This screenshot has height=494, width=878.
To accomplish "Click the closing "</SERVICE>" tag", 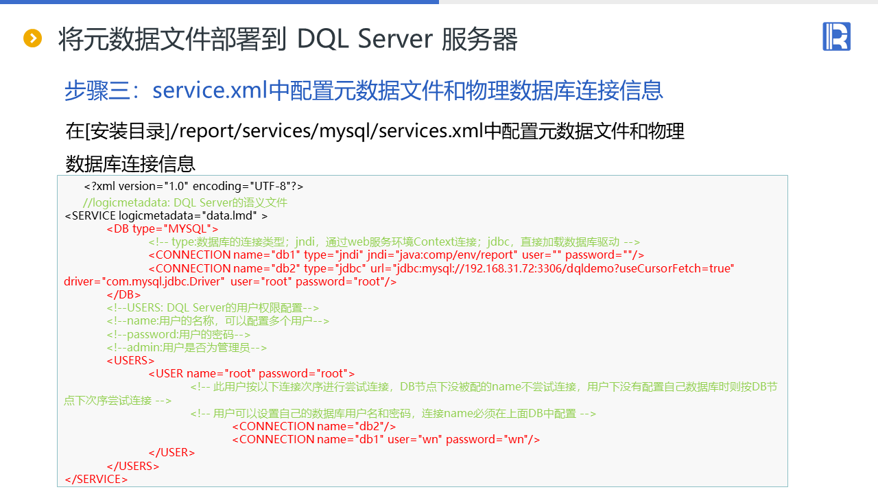I will [x=96, y=479].
